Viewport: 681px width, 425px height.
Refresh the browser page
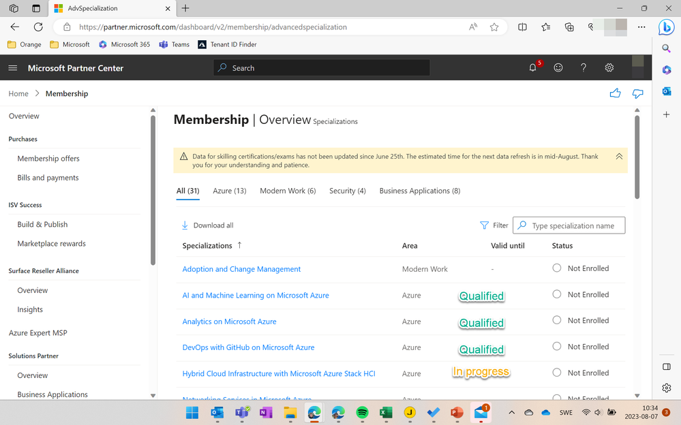pos(38,27)
